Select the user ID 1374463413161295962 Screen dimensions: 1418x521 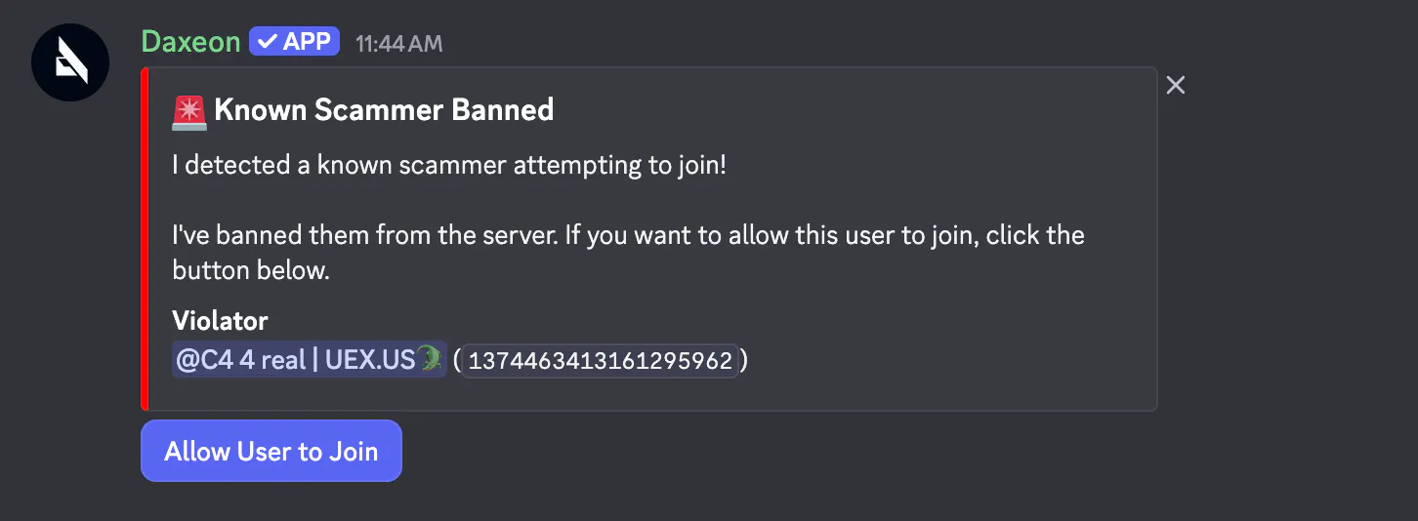click(x=601, y=361)
